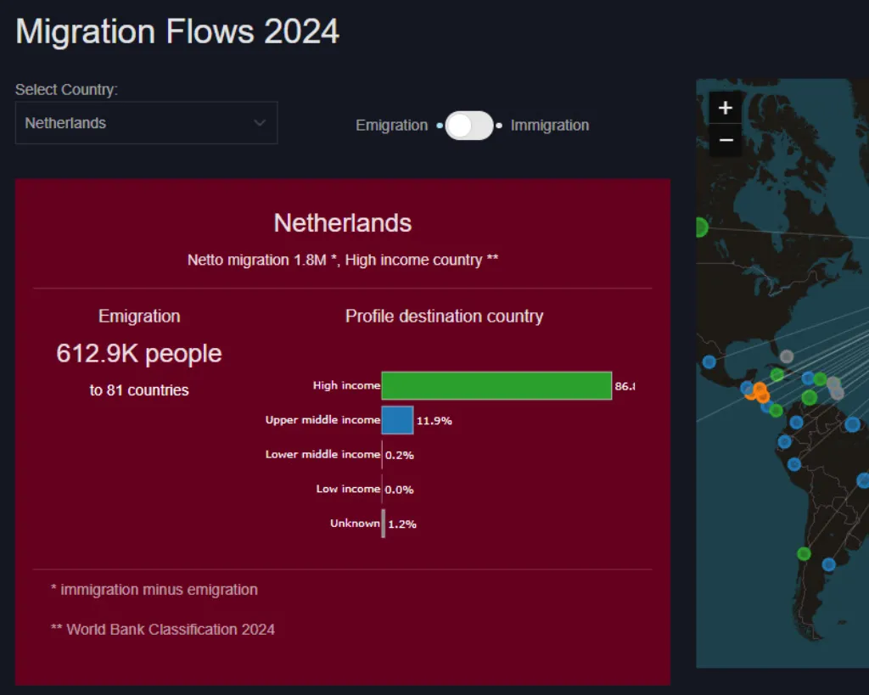Select the large green marker in Venezuela

(x=809, y=397)
